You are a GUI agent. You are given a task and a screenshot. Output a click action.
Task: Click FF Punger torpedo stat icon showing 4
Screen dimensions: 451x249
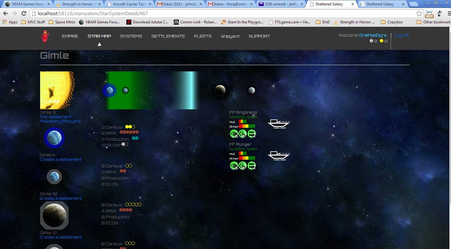(x=252, y=166)
